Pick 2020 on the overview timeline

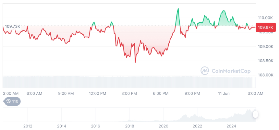(x=164, y=126)
